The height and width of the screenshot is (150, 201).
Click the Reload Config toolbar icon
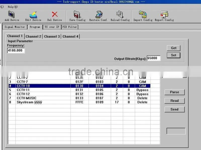[x=120, y=14]
